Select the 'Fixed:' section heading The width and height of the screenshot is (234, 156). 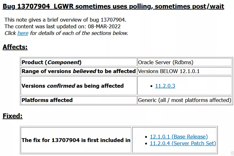pyautogui.click(x=12, y=116)
